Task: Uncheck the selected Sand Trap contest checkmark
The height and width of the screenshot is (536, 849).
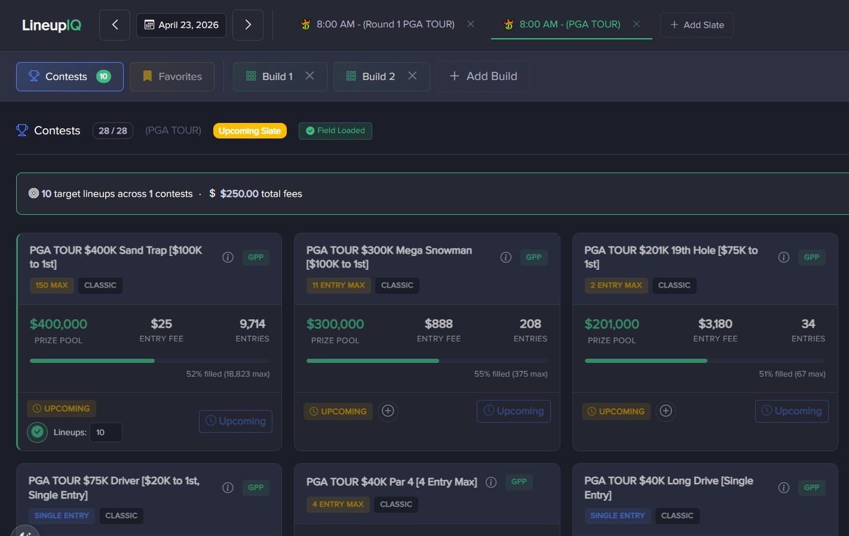Action: tap(38, 432)
